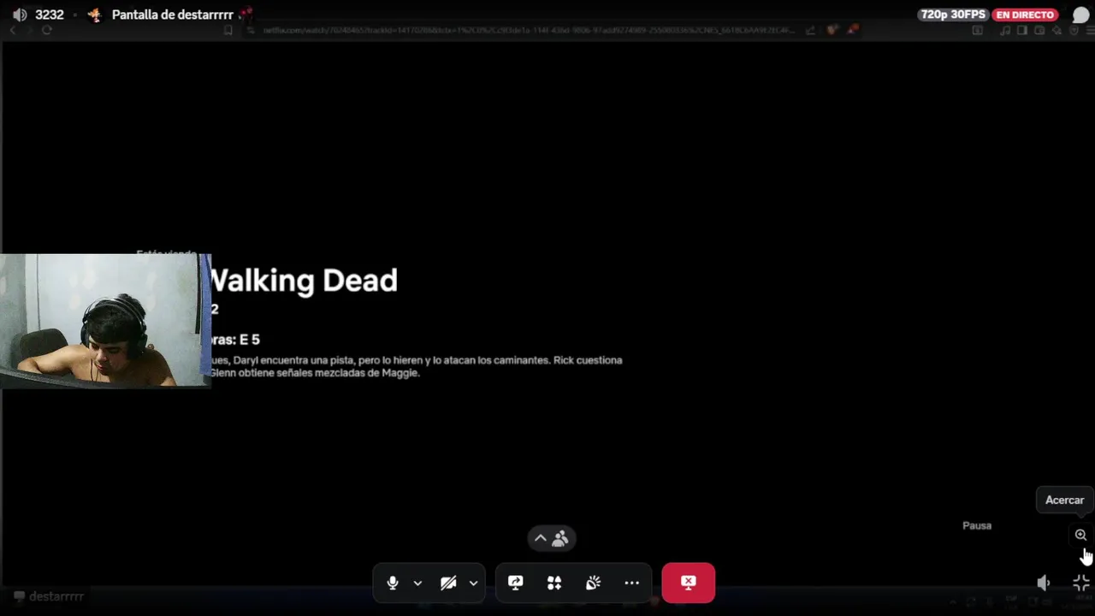
Task: Mute the microphone
Action: point(393,583)
